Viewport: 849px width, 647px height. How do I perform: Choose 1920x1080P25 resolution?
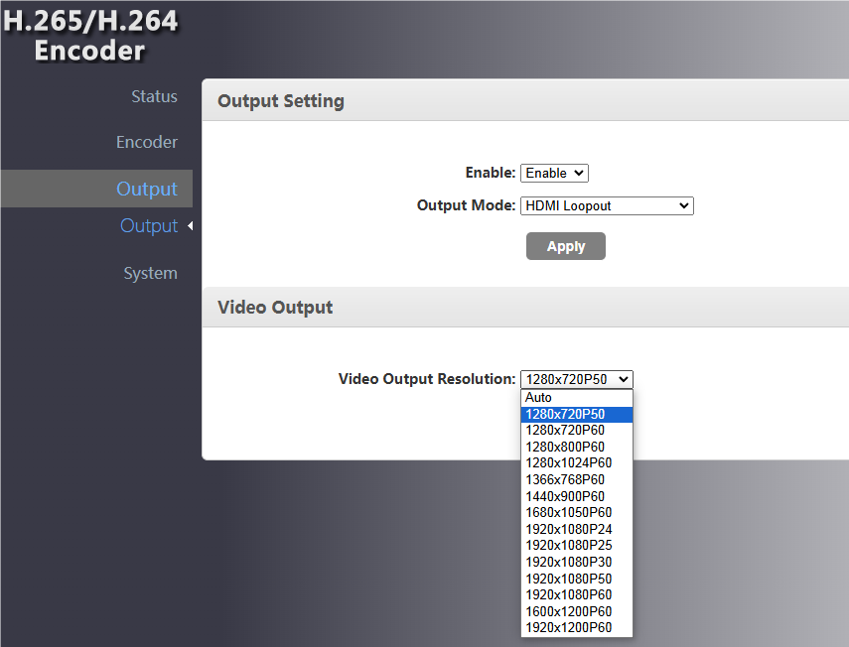(577, 546)
